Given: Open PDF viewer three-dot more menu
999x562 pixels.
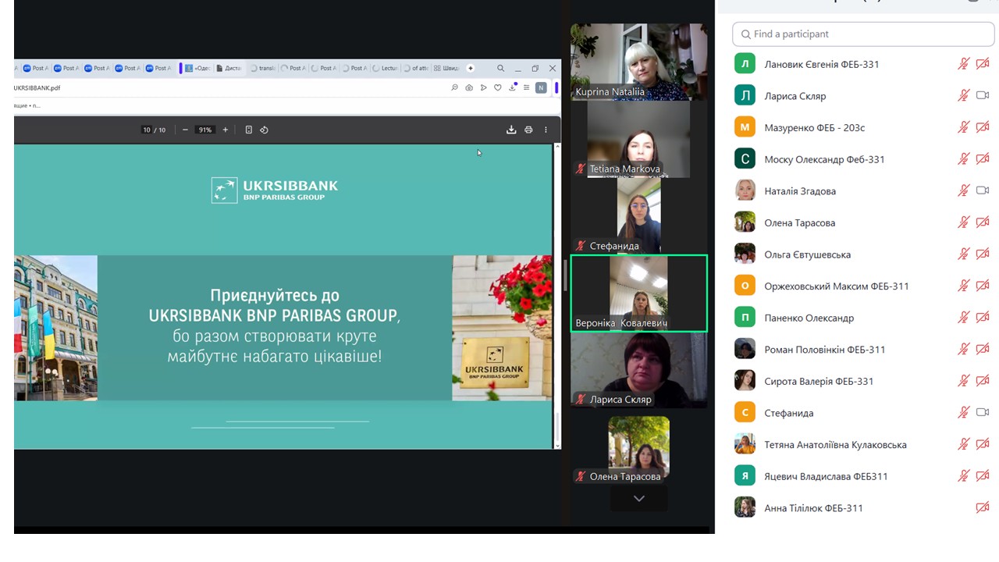Looking at the screenshot, I should (546, 130).
